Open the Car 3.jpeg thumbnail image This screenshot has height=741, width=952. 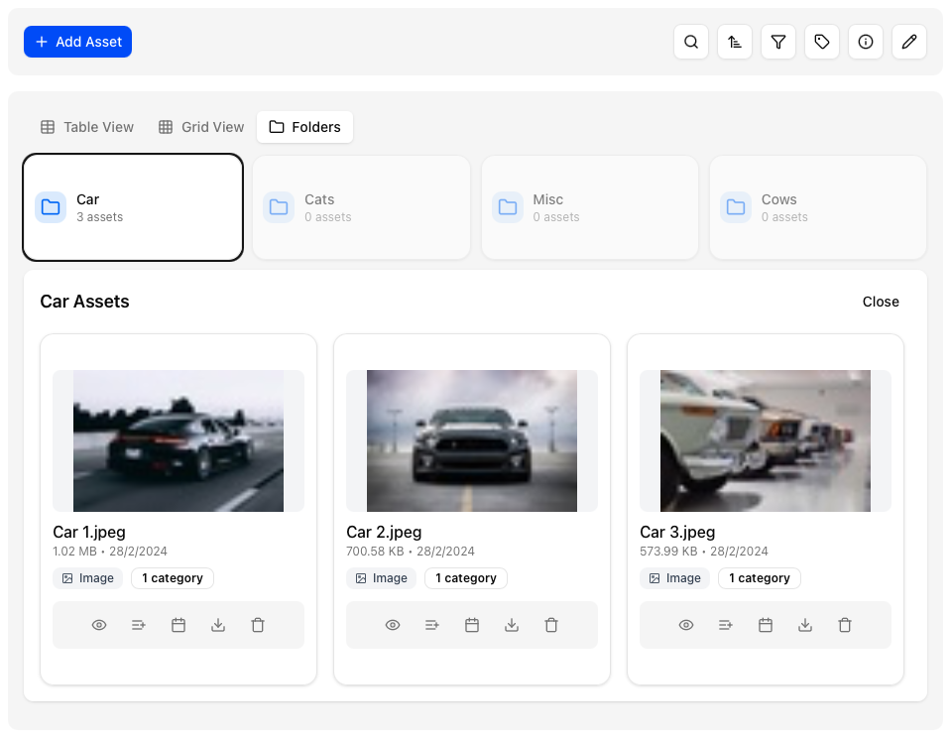(765, 440)
